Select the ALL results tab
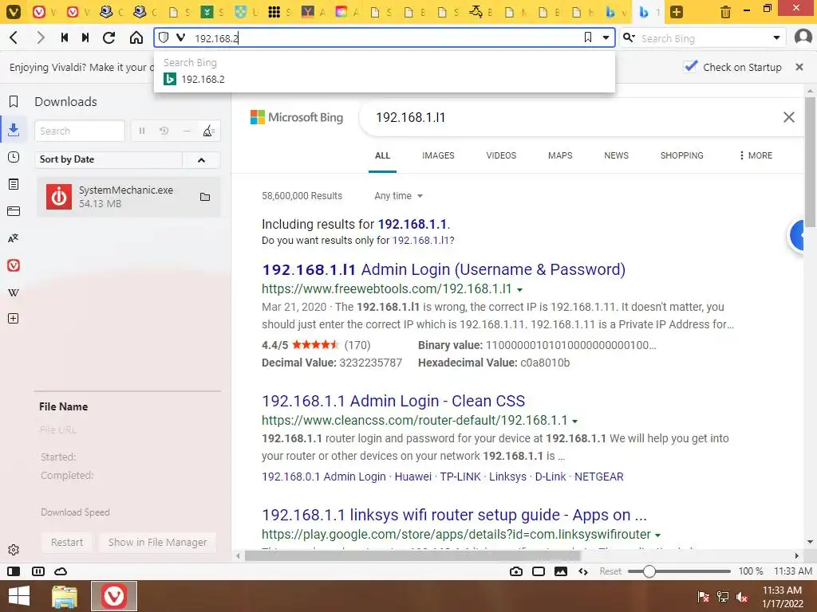The width and height of the screenshot is (817, 612). (x=382, y=155)
